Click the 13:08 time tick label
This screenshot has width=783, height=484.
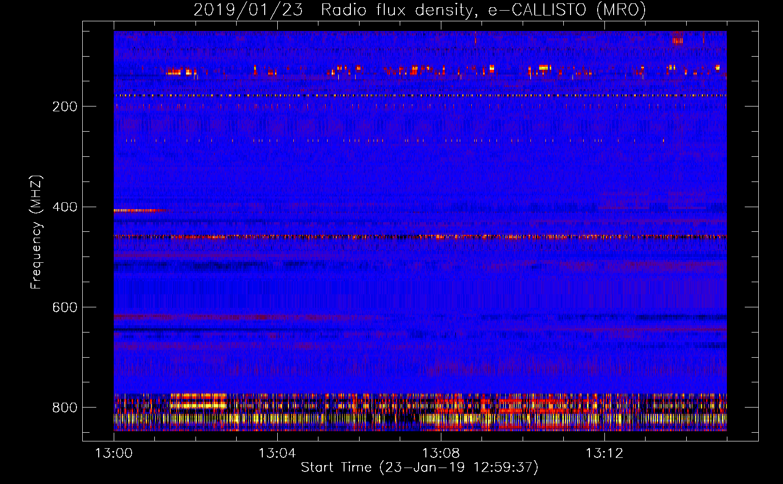441,454
